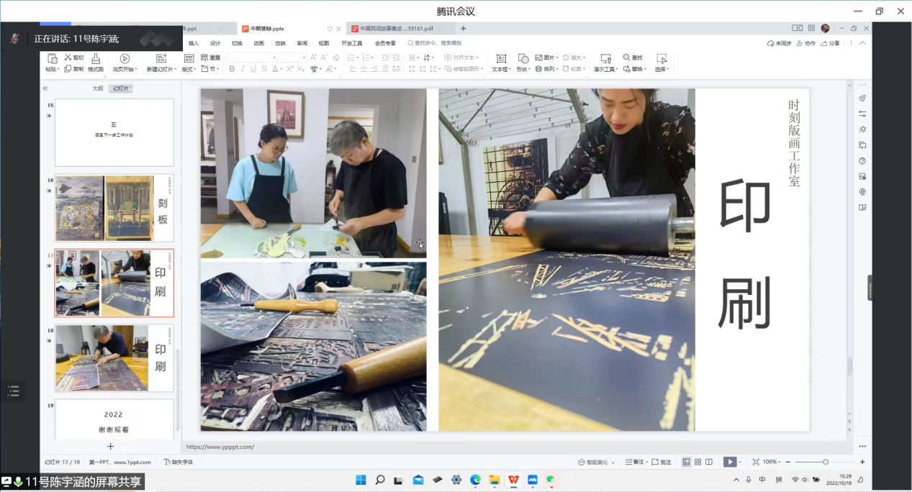Image resolution: width=912 pixels, height=492 pixels.
Task: Select slide 15 thumbnail in panel
Action: tap(114, 133)
